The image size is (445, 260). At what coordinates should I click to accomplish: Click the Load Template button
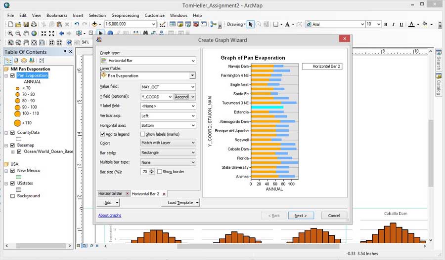pos(180,203)
